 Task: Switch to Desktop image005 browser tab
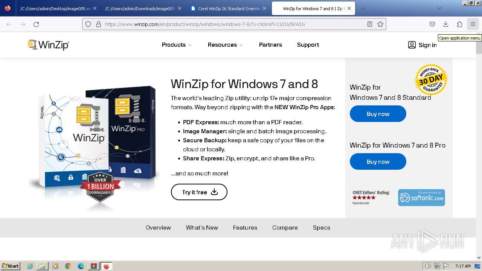(x=58, y=8)
